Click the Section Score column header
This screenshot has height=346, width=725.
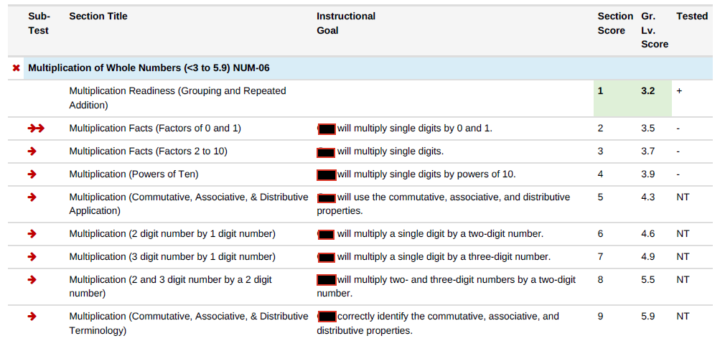(615, 23)
